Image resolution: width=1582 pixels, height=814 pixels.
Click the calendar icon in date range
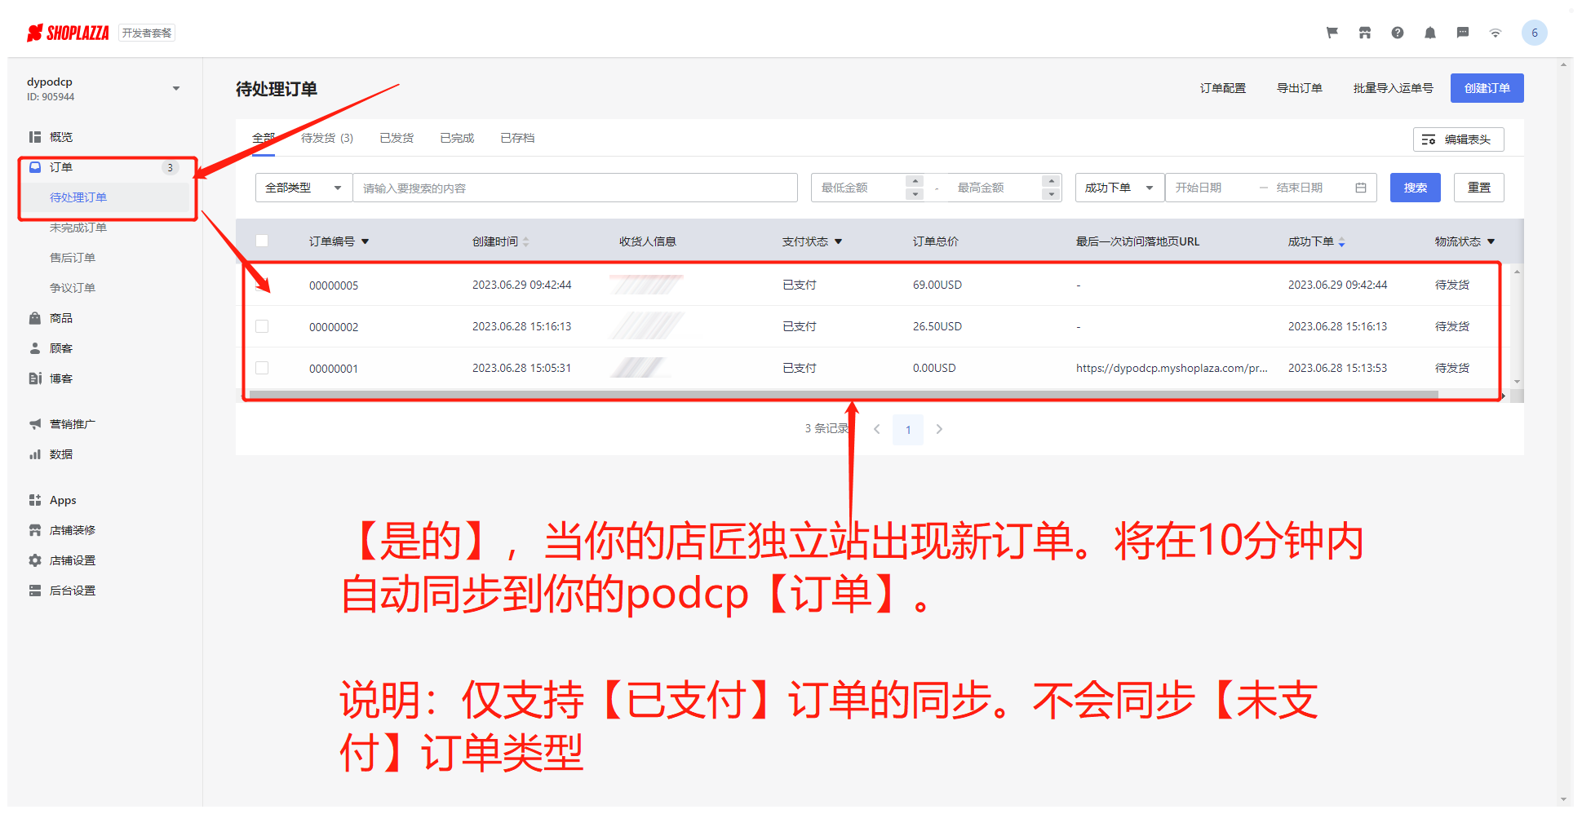tap(1361, 188)
